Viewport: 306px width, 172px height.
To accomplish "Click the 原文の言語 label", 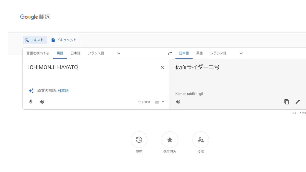I will 47,90.
